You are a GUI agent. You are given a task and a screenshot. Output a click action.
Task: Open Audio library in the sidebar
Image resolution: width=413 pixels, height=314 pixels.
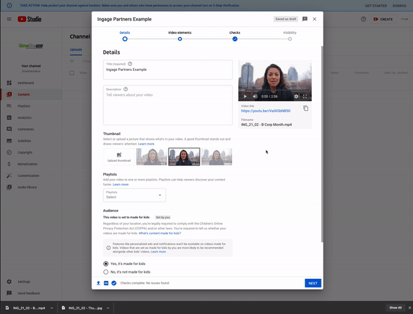tap(31, 187)
